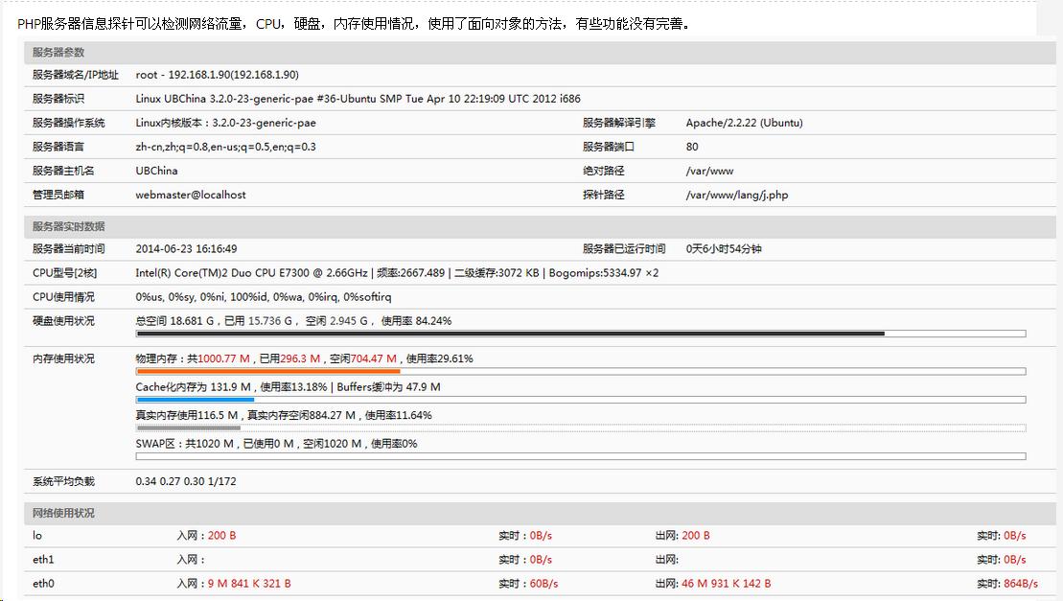Select the Linux UBChina kernel identifier line
1063x601 pixels.
358,99
